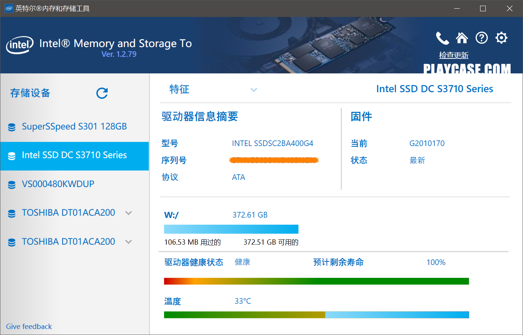Click the 预计剩余寿命 label
Screen dimensions: 523x335
click(338, 262)
